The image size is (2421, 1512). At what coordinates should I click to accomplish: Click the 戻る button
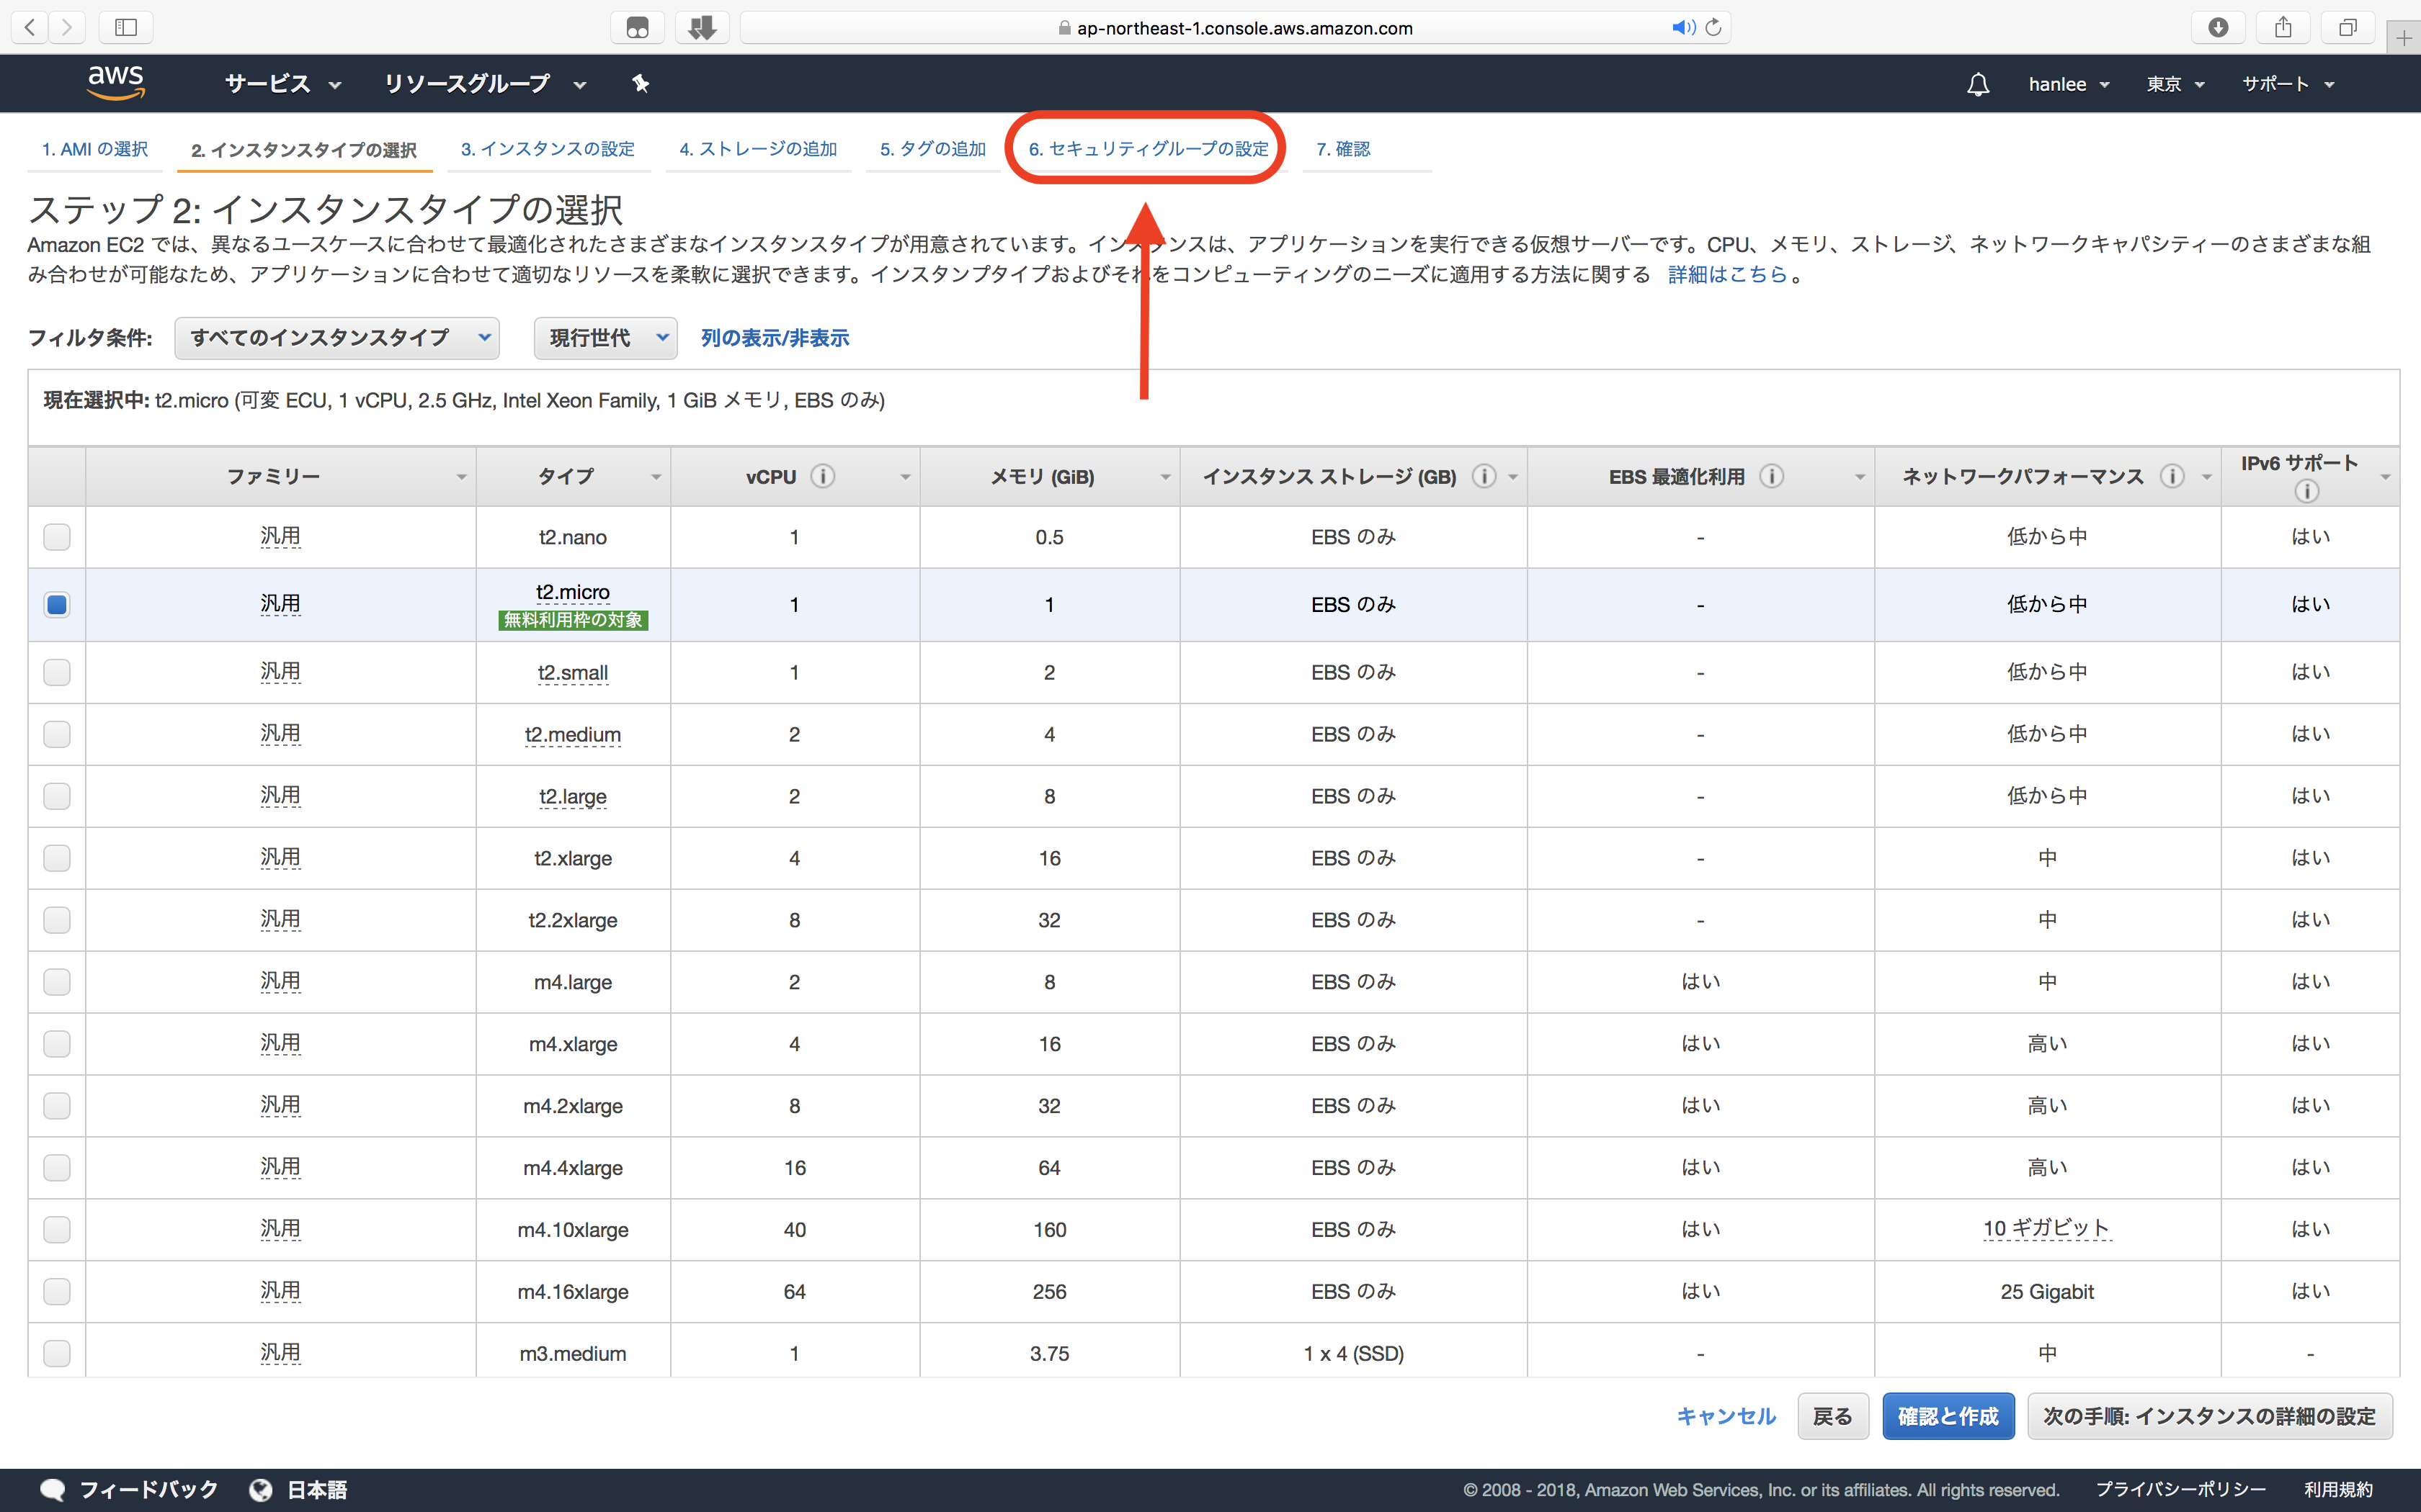1833,1416
